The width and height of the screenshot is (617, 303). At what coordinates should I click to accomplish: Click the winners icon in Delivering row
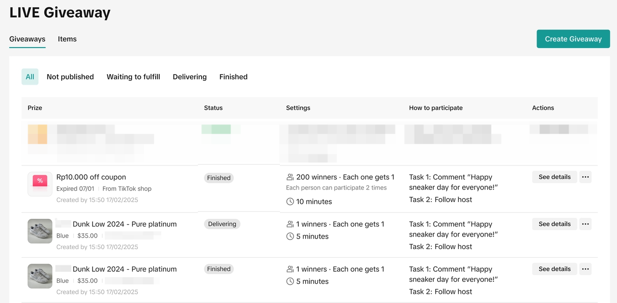[x=290, y=224]
